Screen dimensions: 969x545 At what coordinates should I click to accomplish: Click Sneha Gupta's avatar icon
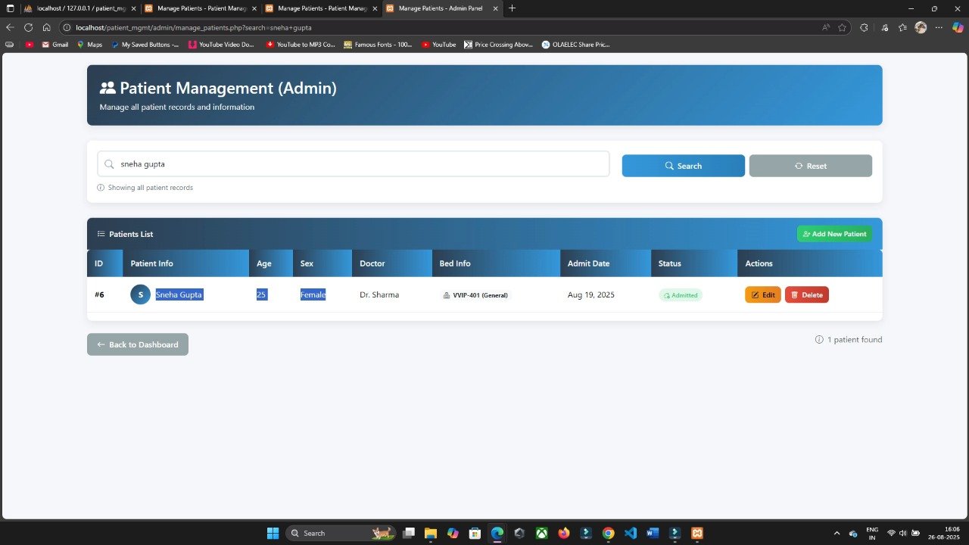click(140, 295)
